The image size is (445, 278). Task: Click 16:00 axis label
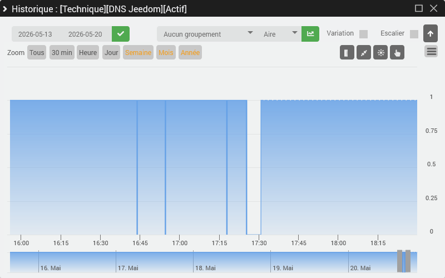(x=21, y=243)
